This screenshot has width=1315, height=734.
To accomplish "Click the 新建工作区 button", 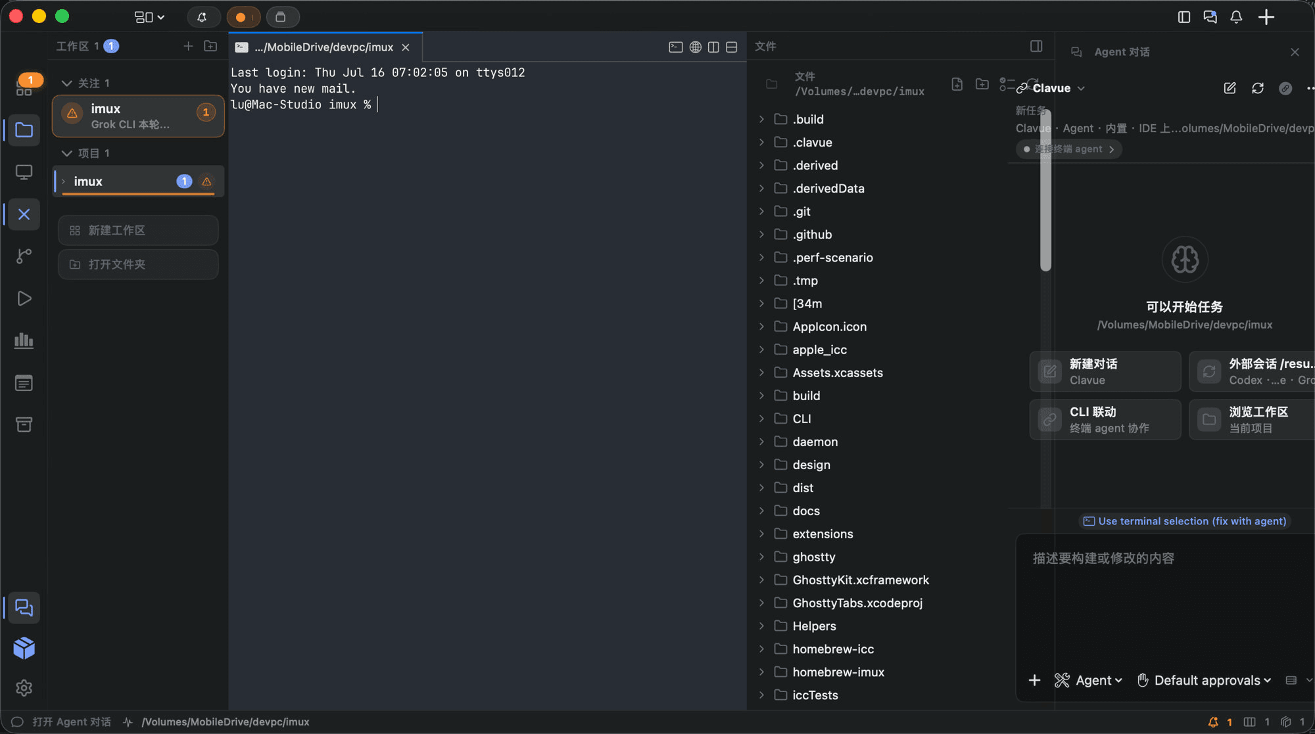I will pos(138,231).
